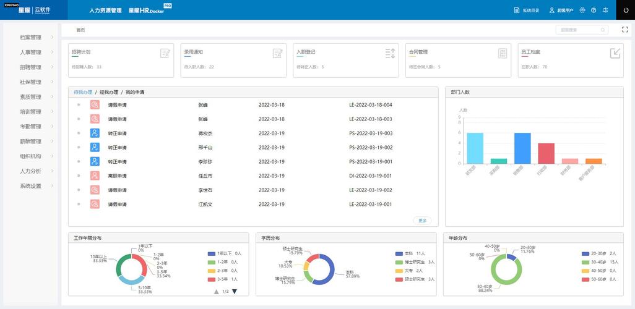The image size is (635, 309).
Task: Open the 系统目录 link text
Action: (531, 11)
